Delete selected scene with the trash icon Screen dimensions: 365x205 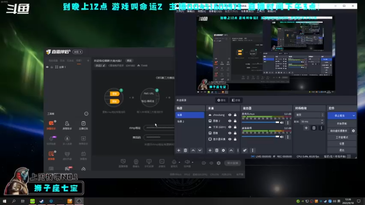pyautogui.click(x=185, y=150)
